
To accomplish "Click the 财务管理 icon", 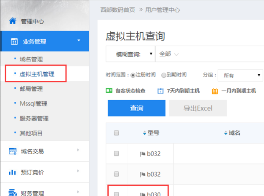I will [x=13, y=192].
